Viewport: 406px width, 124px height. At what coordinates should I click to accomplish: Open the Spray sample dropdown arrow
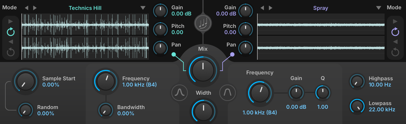pyautogui.click(x=379, y=8)
